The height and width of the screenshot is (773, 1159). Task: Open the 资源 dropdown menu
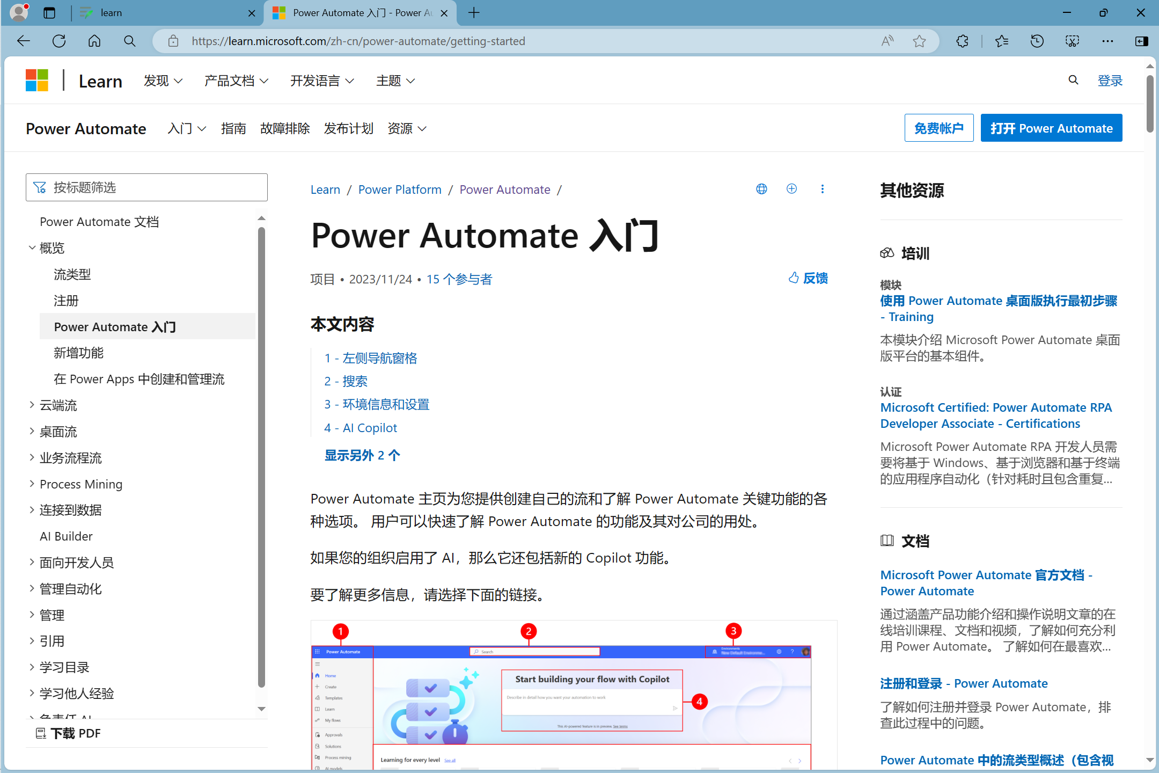point(407,128)
